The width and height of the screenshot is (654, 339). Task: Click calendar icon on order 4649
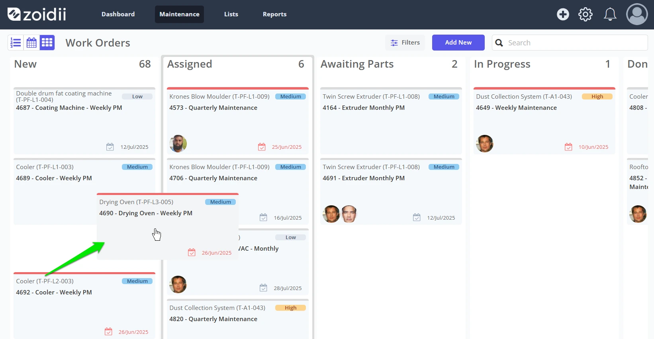point(568,147)
